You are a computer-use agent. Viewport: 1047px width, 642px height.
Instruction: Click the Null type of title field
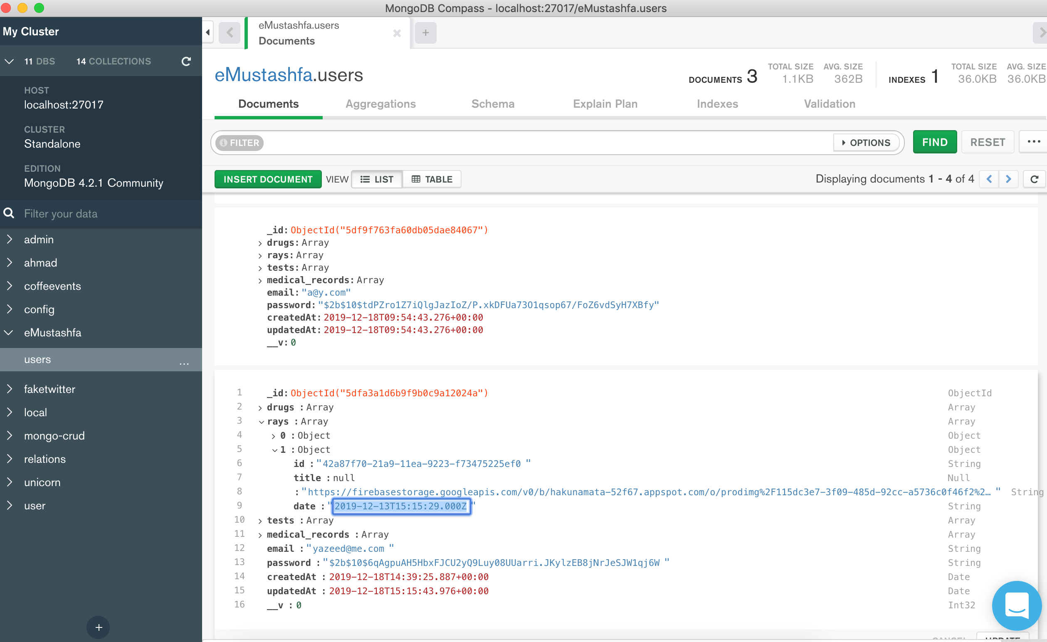pyautogui.click(x=958, y=478)
